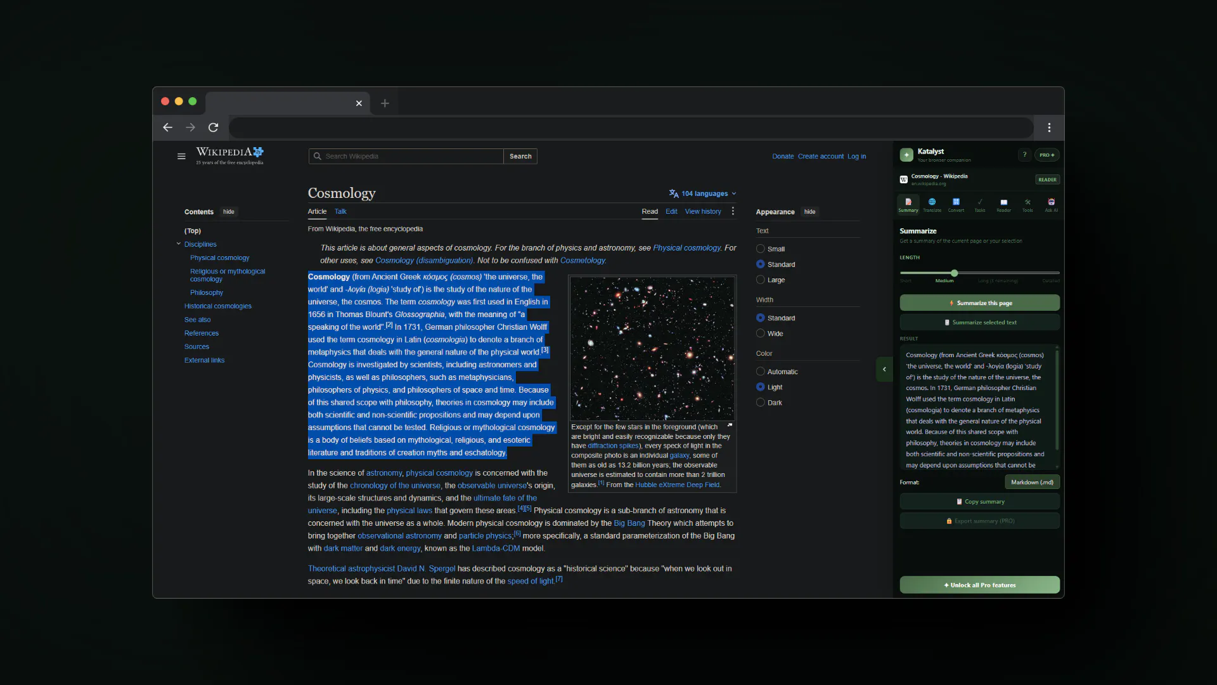Click Export summary (PRO) button
The height and width of the screenshot is (685, 1217).
click(x=979, y=521)
